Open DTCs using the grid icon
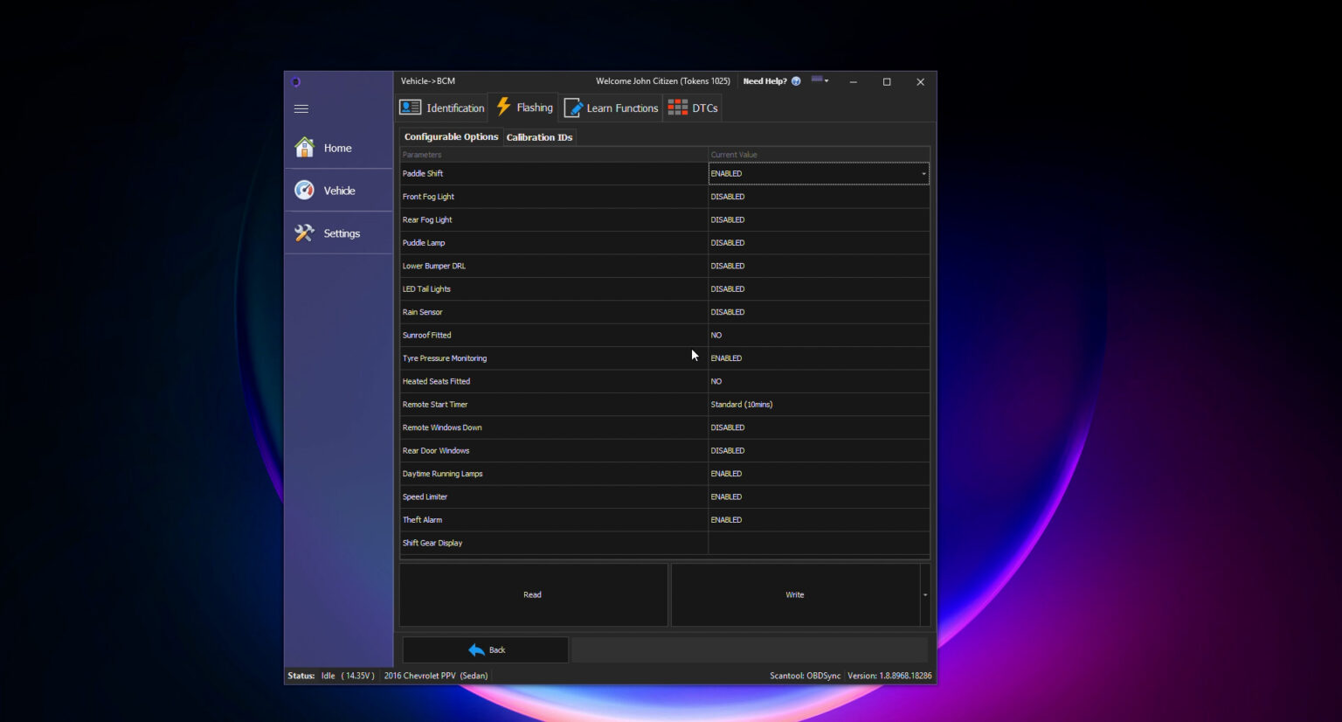This screenshot has width=1342, height=722. (677, 108)
